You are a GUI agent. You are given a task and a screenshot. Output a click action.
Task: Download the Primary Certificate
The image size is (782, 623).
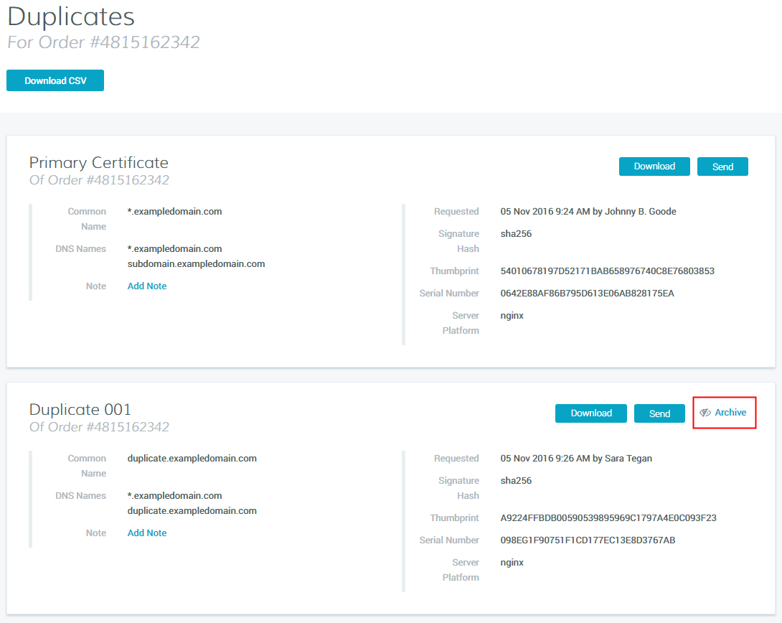click(x=654, y=167)
